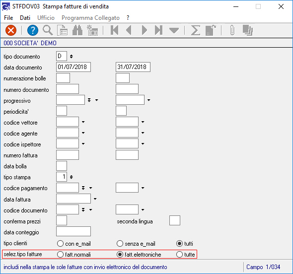Click the '?' help menu item

coord(128,18)
